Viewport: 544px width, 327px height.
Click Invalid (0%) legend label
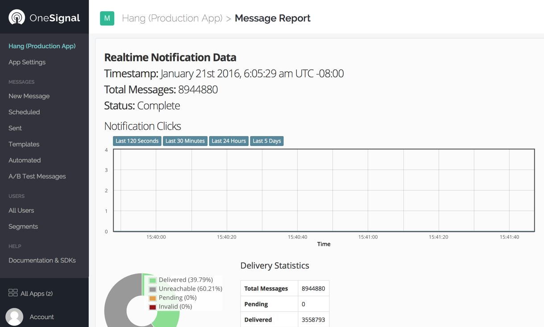point(175,306)
